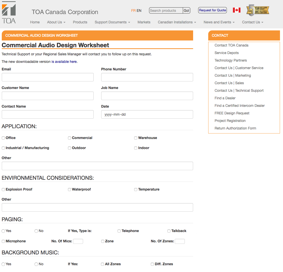Image resolution: width=283 pixels, height=272 pixels.
Task: Focus the Email input field
Action: pos(48,77)
